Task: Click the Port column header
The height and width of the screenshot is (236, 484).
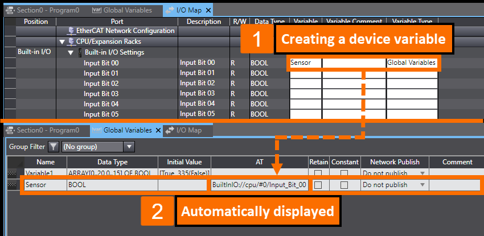Action: point(117,22)
